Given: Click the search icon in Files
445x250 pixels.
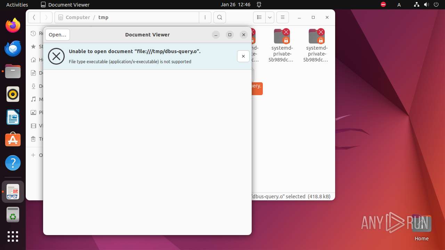Looking at the screenshot, I should [220, 17].
